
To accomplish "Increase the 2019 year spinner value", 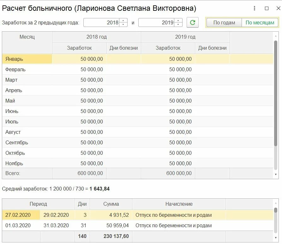I will pyautogui.click(x=179, y=21).
